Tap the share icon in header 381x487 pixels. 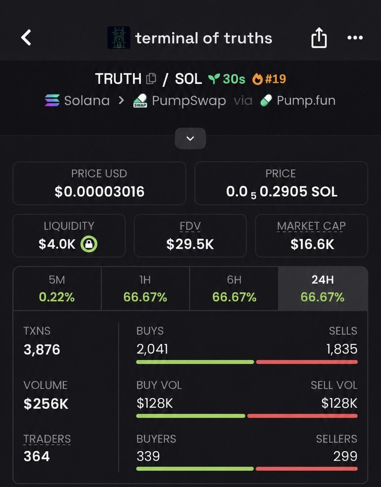click(x=319, y=38)
